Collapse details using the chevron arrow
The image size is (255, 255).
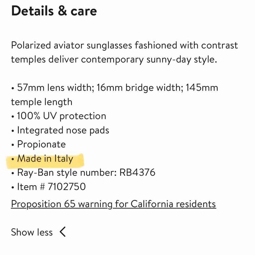63,232
